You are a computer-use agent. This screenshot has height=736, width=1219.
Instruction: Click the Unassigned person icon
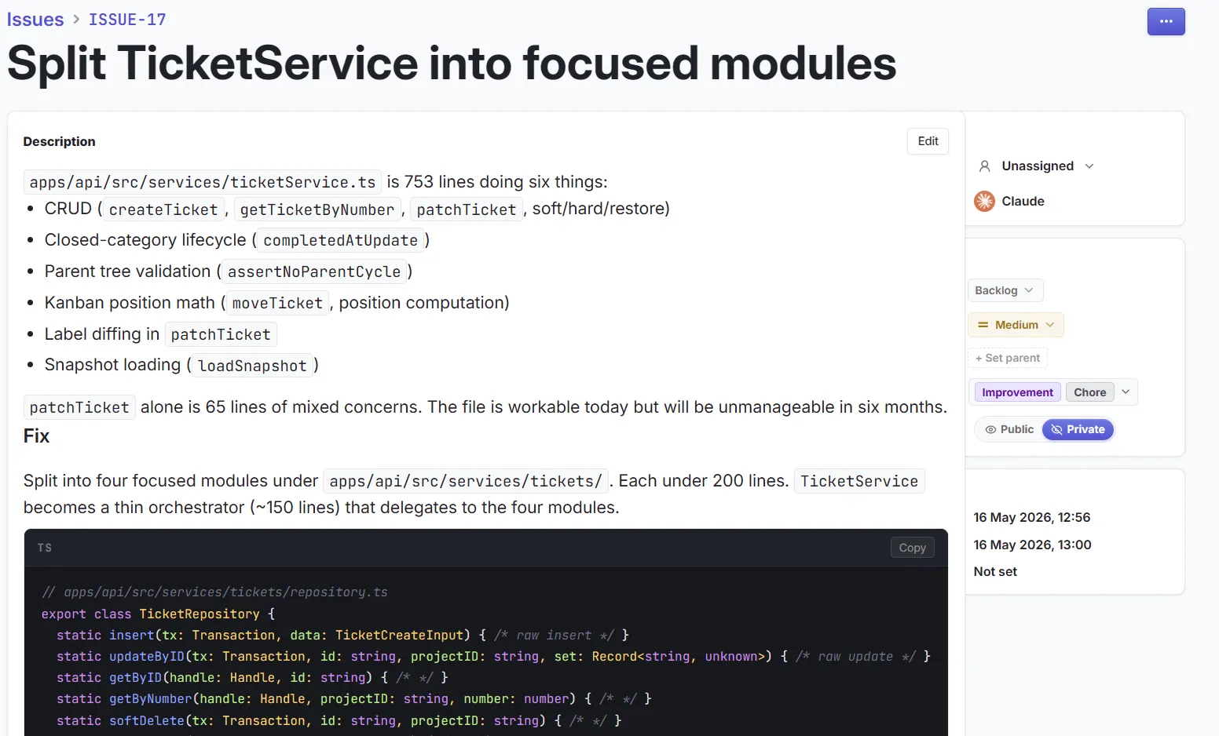point(984,166)
